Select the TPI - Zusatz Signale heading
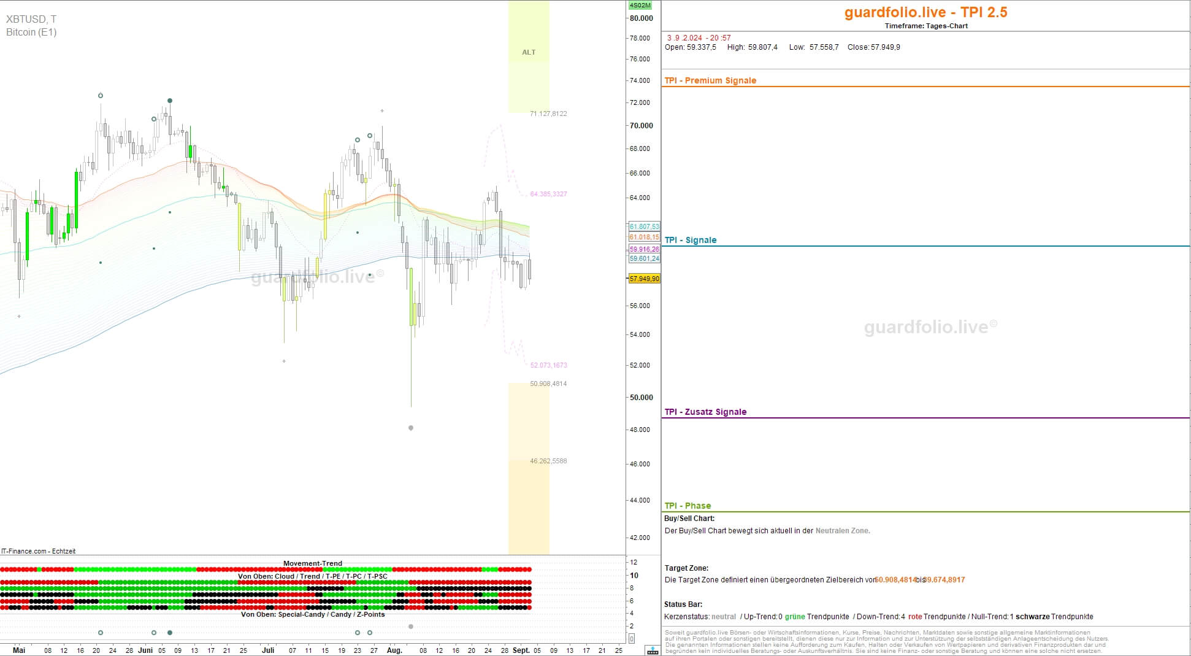The width and height of the screenshot is (1191, 656). click(705, 412)
